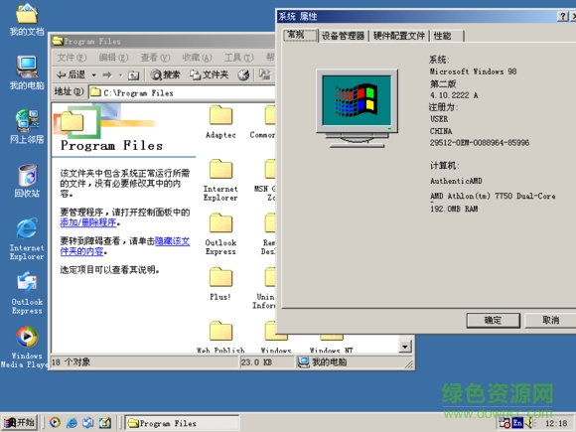This screenshot has height=432, width=576.
Task: Click the Microsoft Windows 98 text
Action: tap(473, 72)
